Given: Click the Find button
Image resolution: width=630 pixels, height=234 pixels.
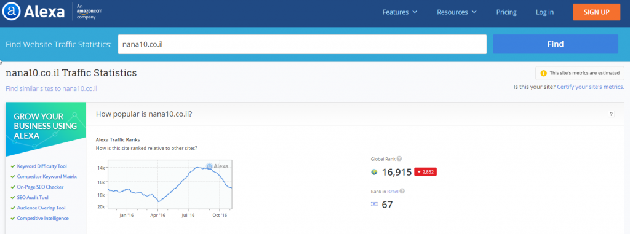Looking at the screenshot, I should [x=556, y=44].
